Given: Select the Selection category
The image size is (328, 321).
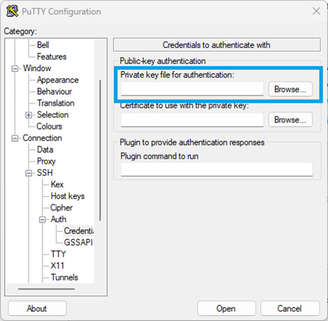Looking at the screenshot, I should 52,115.
